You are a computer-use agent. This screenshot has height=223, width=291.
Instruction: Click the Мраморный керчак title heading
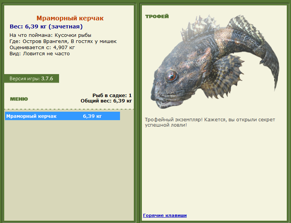(x=70, y=18)
